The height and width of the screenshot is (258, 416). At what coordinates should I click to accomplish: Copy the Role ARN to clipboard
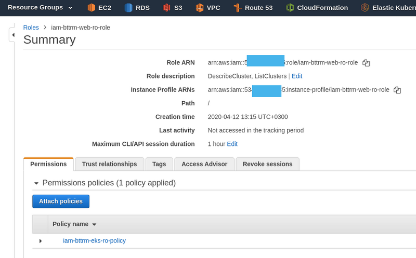pyautogui.click(x=366, y=63)
